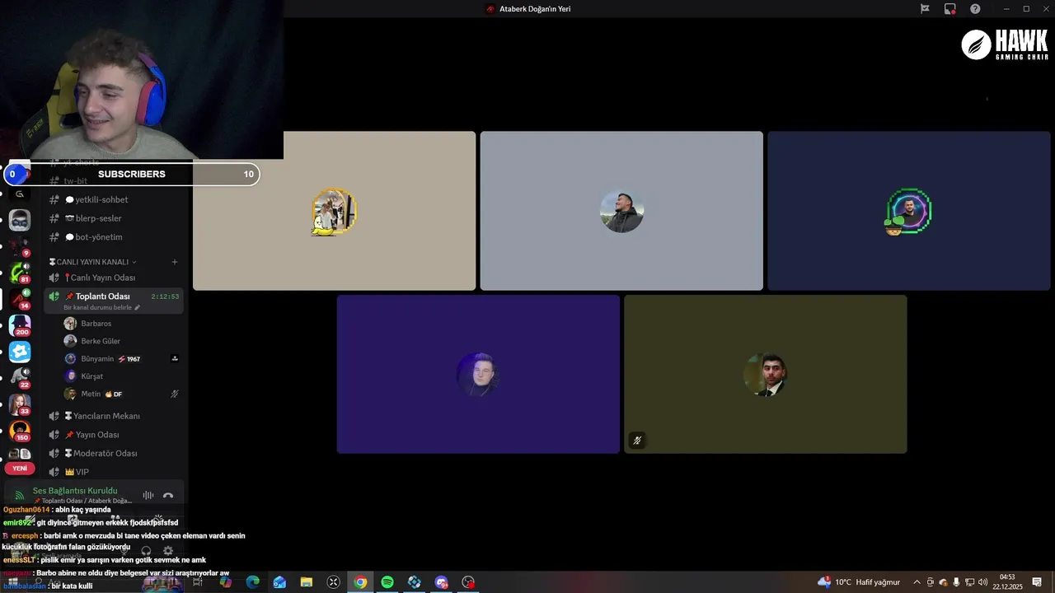The image size is (1055, 593).
Task: Open server with 33 notification badge
Action: [20, 404]
